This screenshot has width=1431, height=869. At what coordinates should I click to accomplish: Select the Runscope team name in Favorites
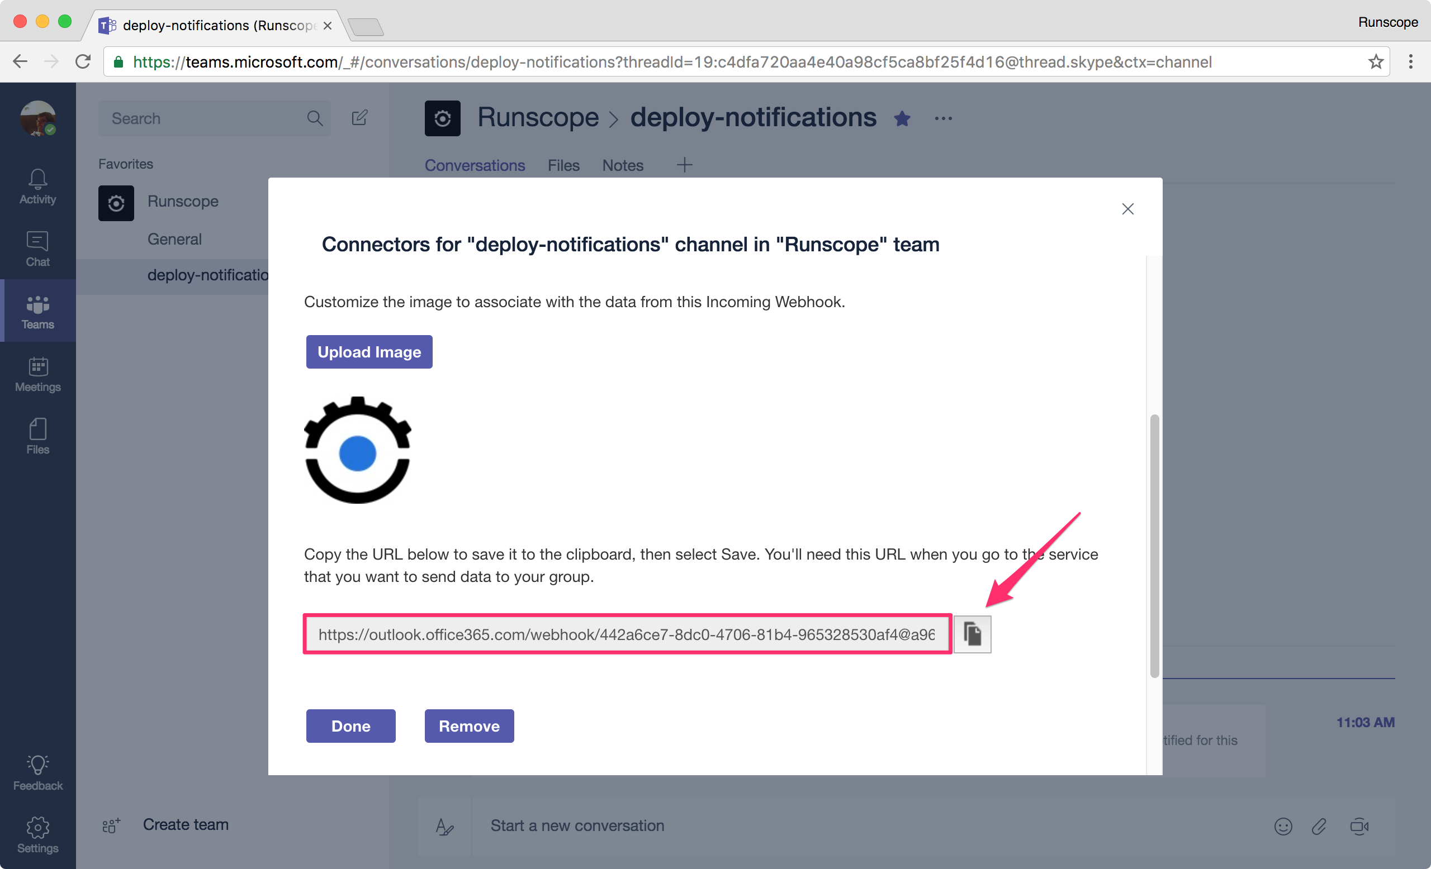[x=183, y=201]
